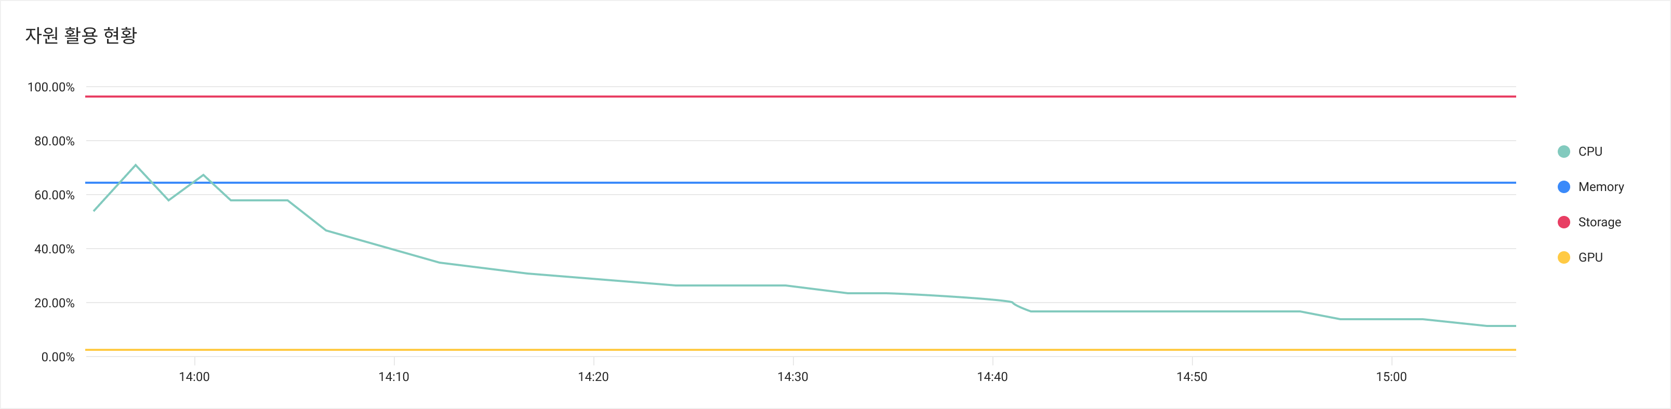Click the 0.00% y-axis label
The height and width of the screenshot is (409, 1671).
tap(58, 357)
